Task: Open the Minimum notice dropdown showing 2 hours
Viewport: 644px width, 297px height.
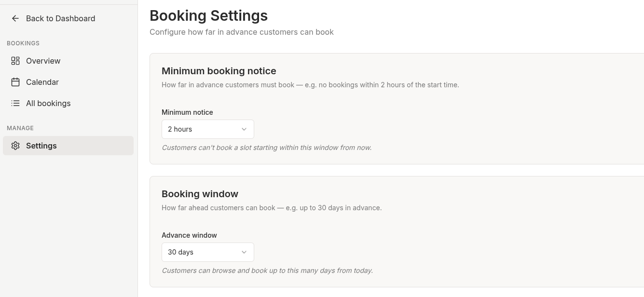Action: tap(208, 129)
